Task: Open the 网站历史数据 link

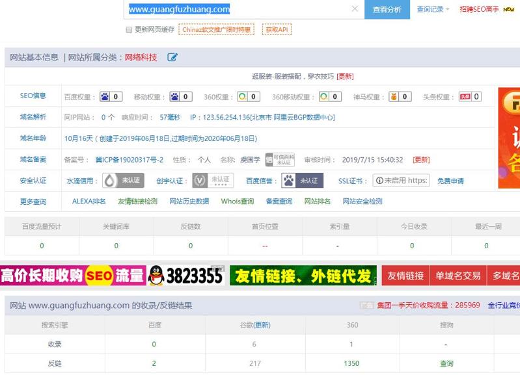Action: coord(189,201)
